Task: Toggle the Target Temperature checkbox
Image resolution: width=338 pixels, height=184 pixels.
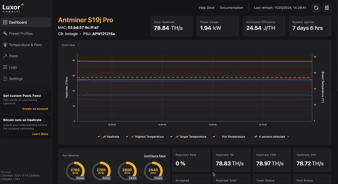Action: pos(171,136)
